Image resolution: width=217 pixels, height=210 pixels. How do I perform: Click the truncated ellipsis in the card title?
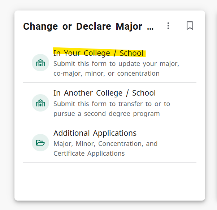coord(151,27)
